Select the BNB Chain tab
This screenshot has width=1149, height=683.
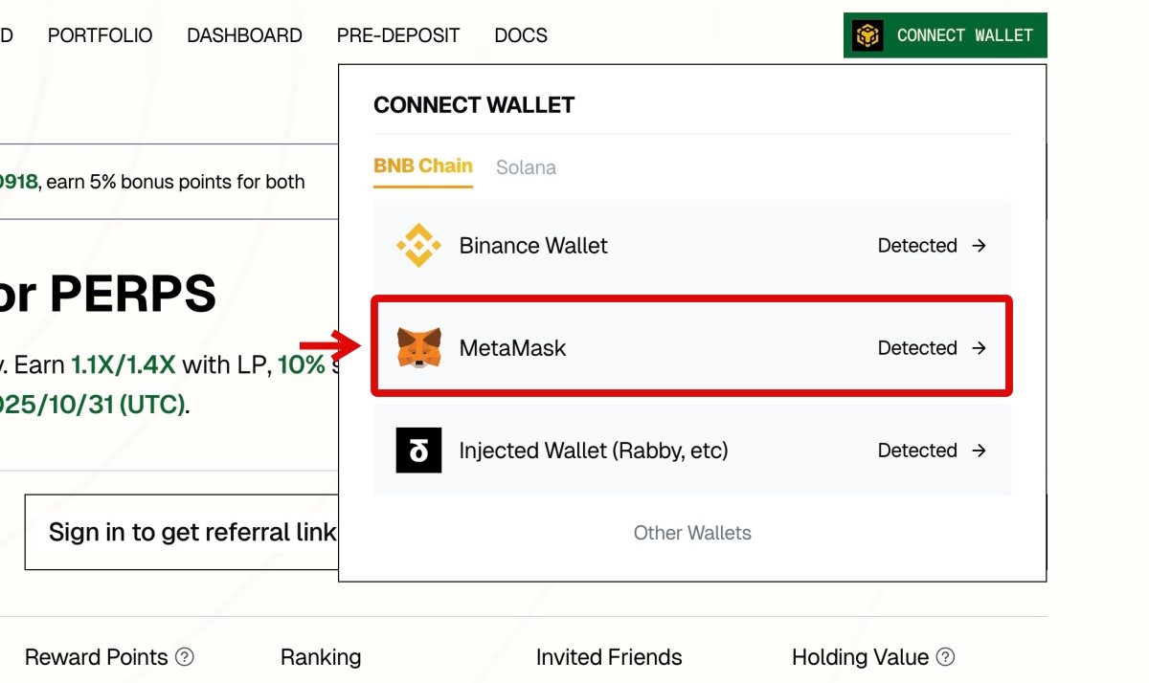(x=422, y=166)
